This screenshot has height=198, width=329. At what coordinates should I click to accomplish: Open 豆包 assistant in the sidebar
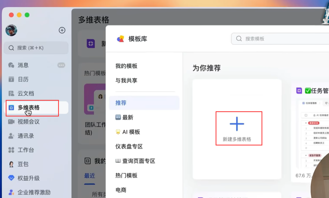(36, 164)
